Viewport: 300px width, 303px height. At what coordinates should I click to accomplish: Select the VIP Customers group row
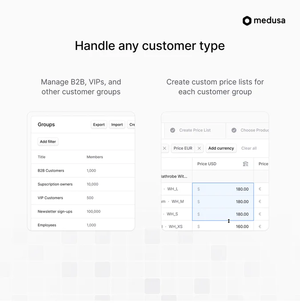(83, 198)
